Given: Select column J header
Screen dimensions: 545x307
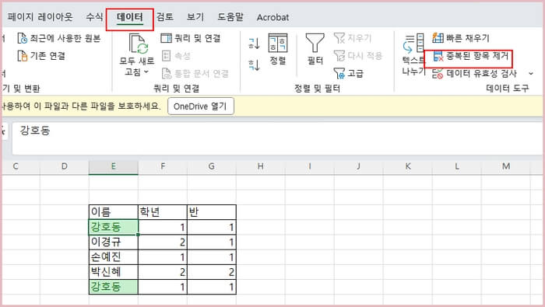Looking at the screenshot, I should coord(358,166).
